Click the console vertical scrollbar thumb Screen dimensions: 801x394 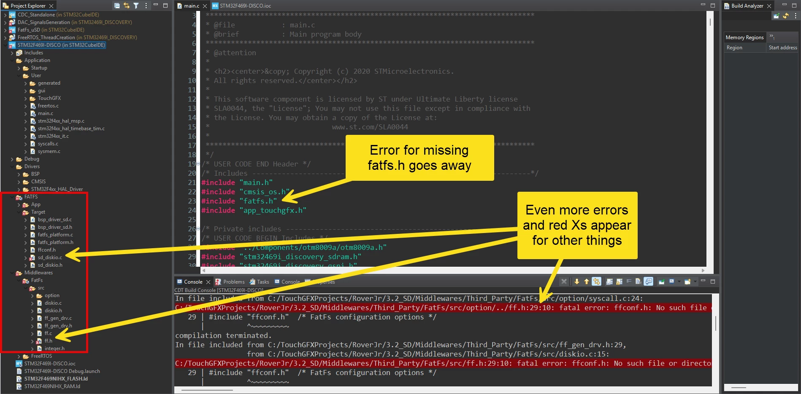[716, 323]
